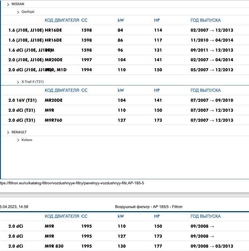Click Koleos table 'ГОД ВЫПУСКА' header
The height and width of the screenshot is (251, 249).
pos(206,216)
